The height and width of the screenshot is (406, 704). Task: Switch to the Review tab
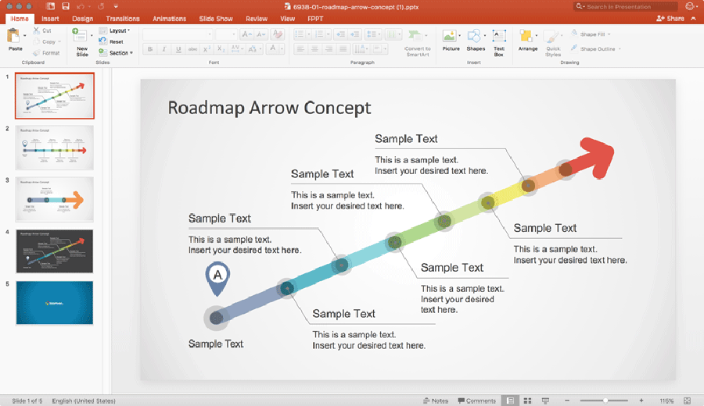click(x=257, y=19)
